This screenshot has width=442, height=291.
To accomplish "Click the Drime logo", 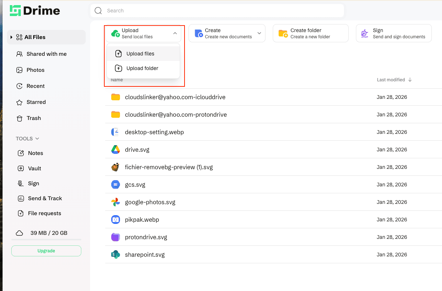I will pos(35,11).
